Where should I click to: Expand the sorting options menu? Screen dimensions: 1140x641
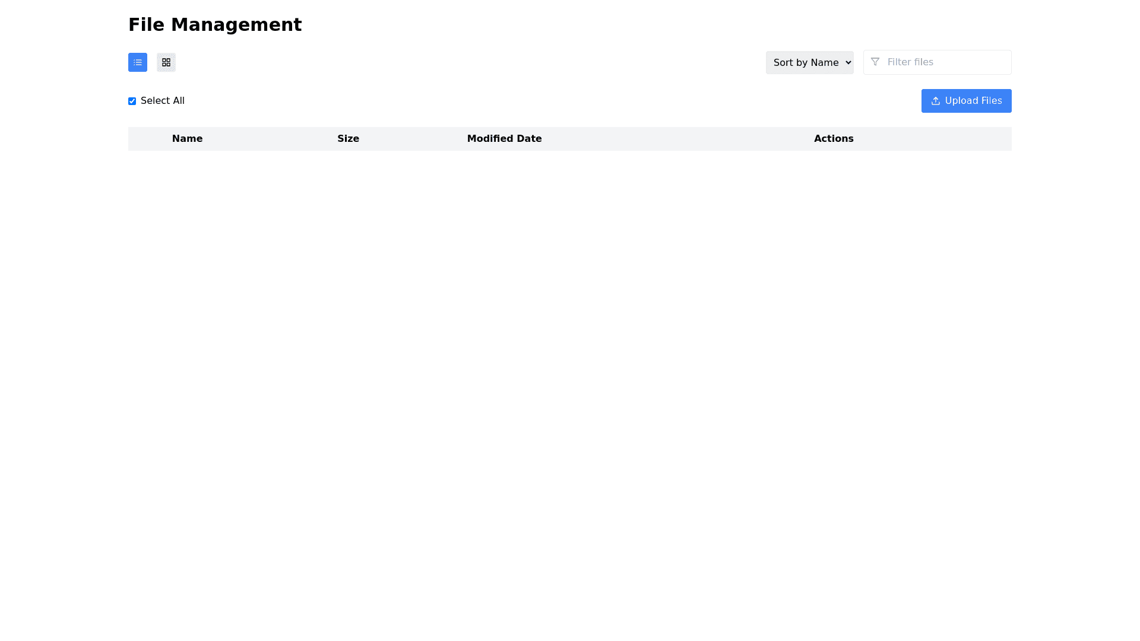point(809,62)
